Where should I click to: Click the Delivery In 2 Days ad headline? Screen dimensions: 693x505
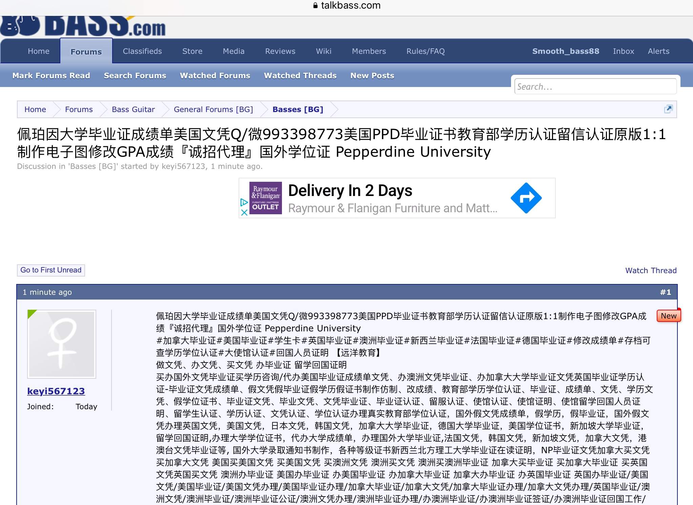(x=350, y=191)
